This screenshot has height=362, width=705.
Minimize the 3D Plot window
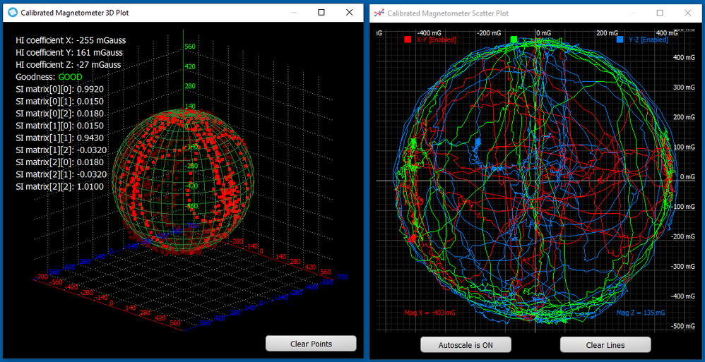294,13
